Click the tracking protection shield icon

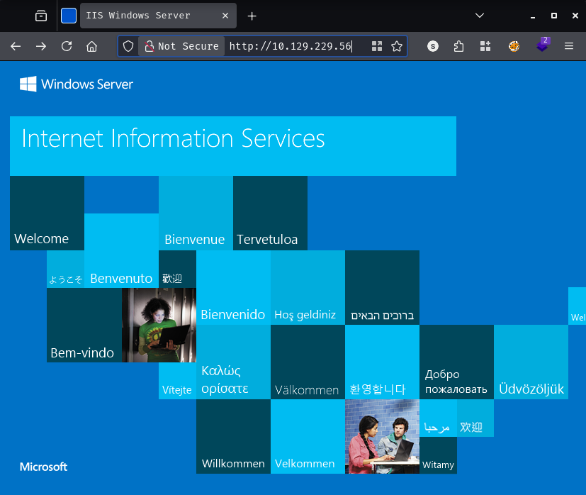coord(128,46)
